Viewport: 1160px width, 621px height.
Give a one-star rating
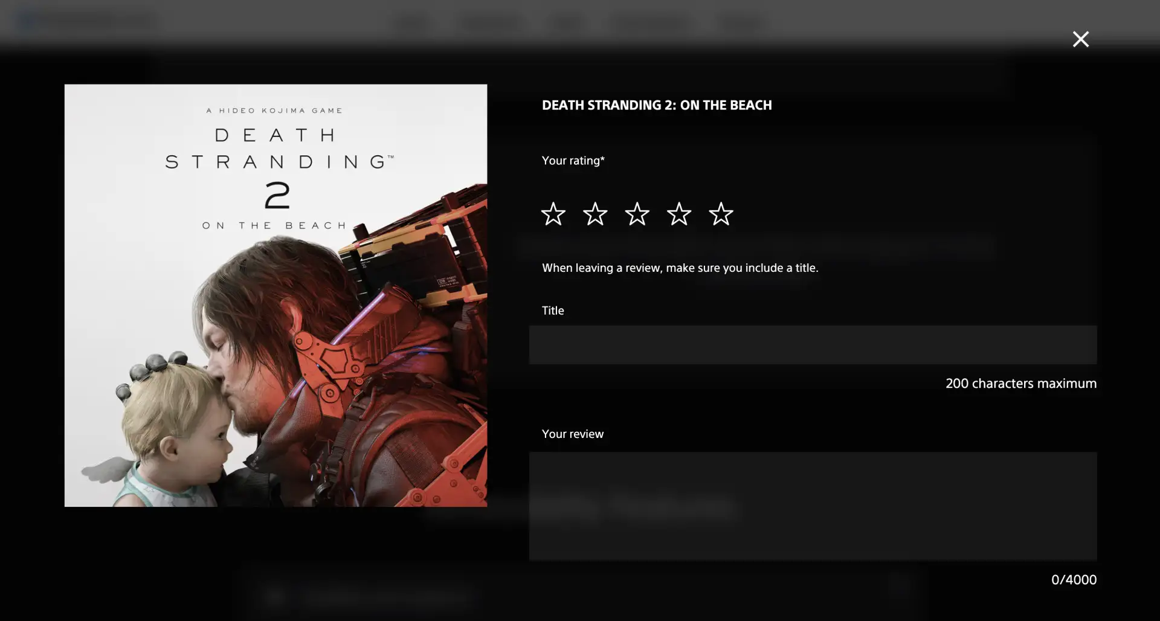pyautogui.click(x=553, y=214)
